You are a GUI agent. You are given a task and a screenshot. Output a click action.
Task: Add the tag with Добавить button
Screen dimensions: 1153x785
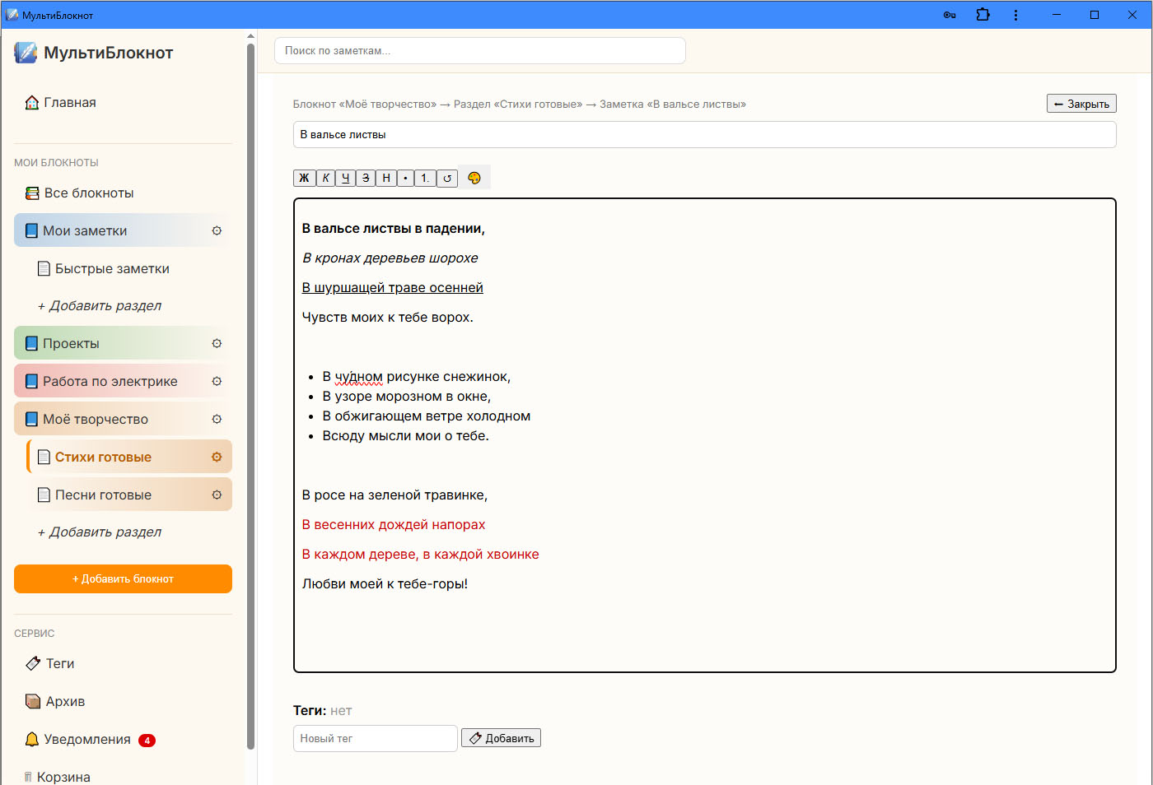[501, 739]
